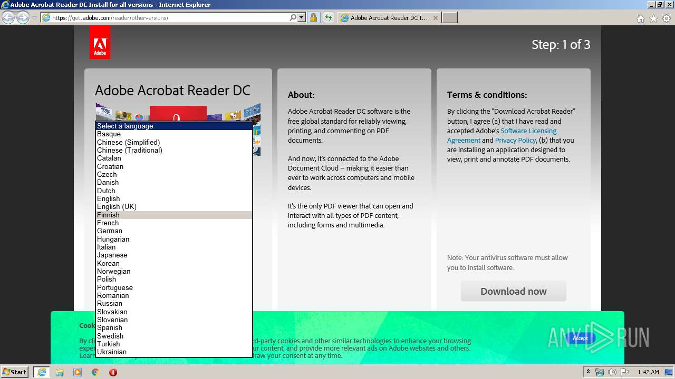Viewport: 675px width, 379px height.
Task: Choose French in the language list
Action: click(x=174, y=223)
